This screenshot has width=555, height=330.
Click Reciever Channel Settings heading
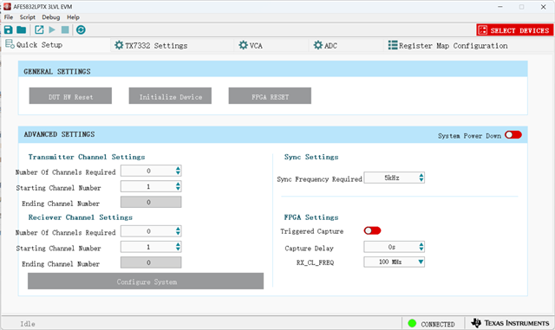[81, 217]
